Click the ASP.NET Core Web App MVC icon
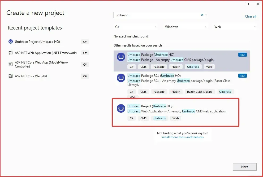 pyautogui.click(x=10, y=64)
